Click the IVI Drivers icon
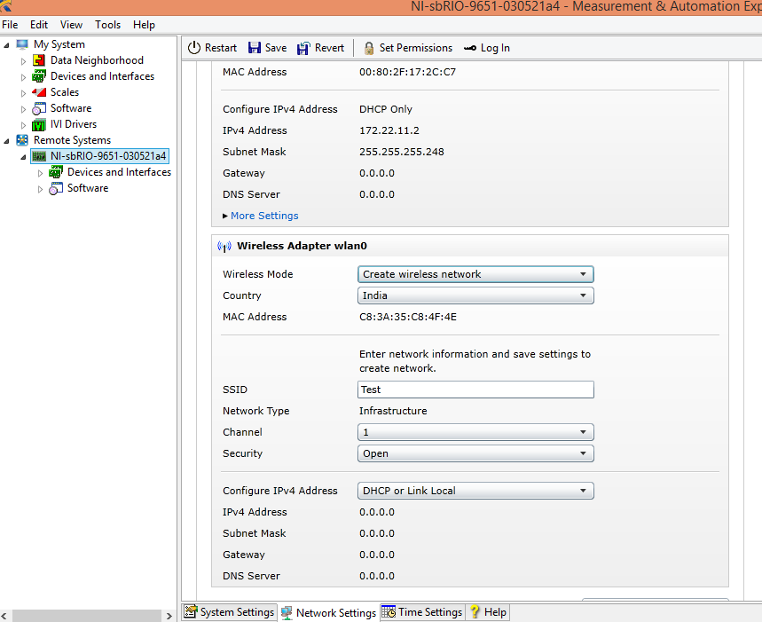Screen dimensions: 762x622 tap(39, 125)
